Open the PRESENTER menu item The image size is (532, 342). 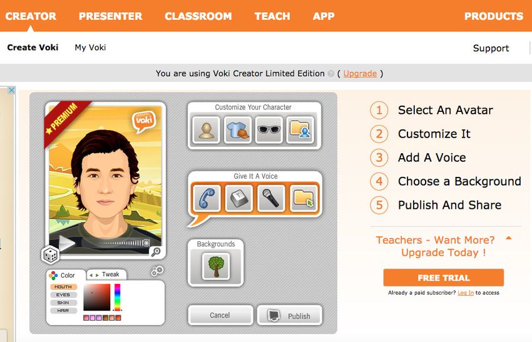pyautogui.click(x=111, y=16)
